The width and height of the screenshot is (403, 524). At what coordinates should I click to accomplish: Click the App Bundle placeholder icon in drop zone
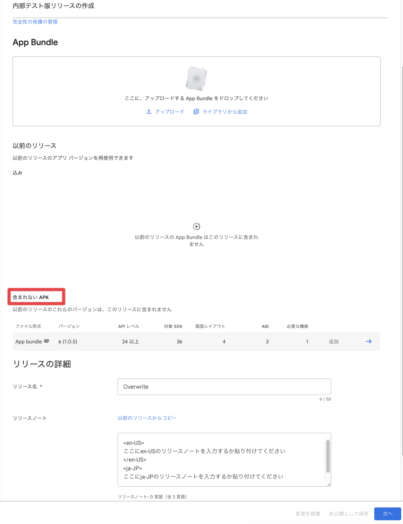(196, 79)
